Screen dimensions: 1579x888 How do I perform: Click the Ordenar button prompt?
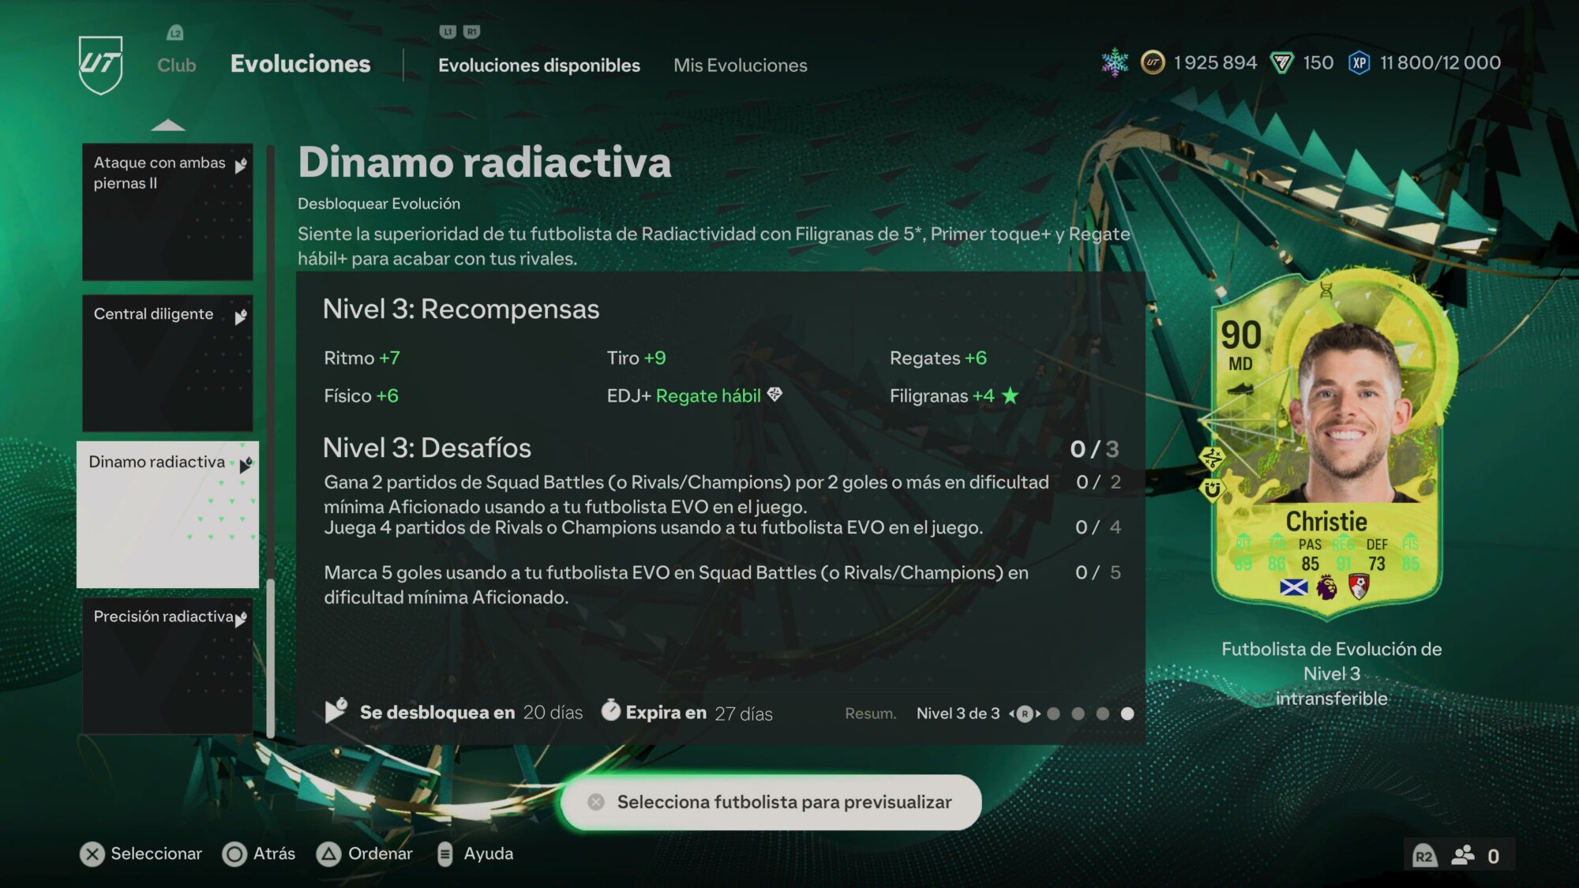tap(365, 854)
